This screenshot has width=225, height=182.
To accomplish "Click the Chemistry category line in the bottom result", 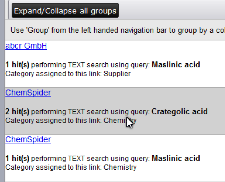I will click(x=71, y=167).
